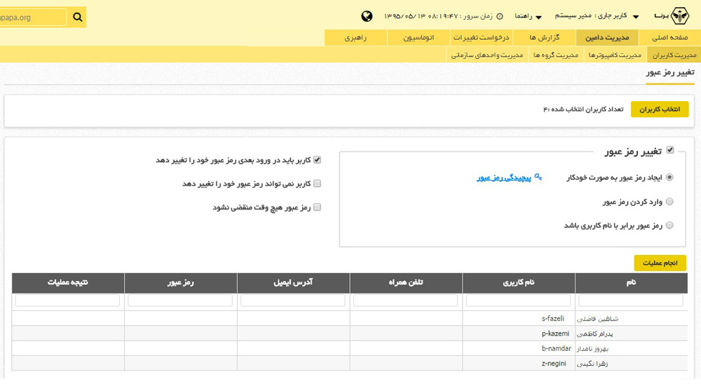Toggle the تغییر رمز عبور checkbox

[x=670, y=150]
